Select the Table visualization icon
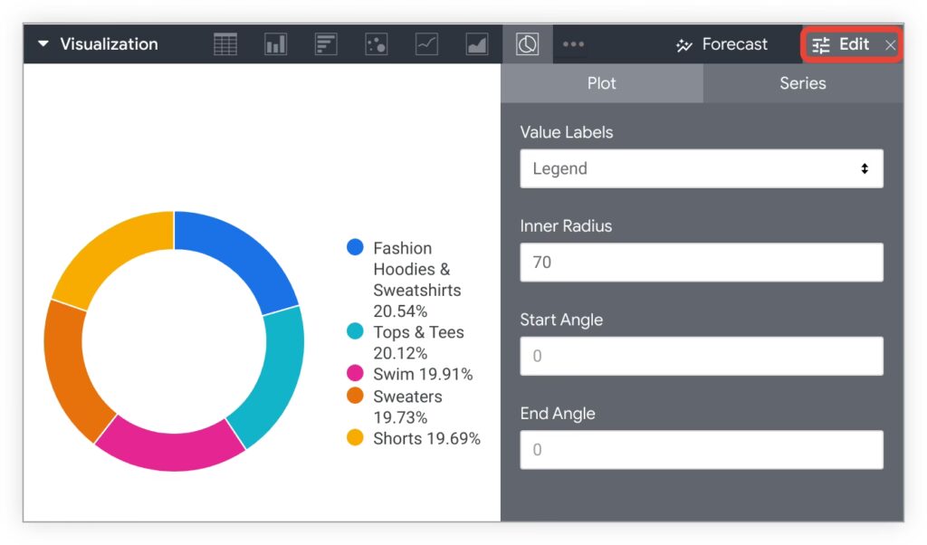Viewport: 927px width, 545px height. [225, 44]
